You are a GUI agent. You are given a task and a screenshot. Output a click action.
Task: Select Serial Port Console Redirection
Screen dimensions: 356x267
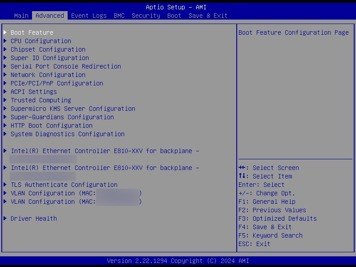click(65, 66)
